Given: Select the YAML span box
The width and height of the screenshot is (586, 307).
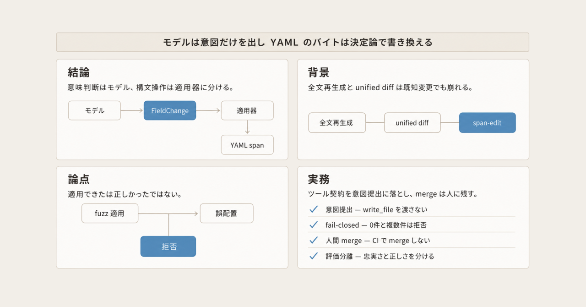Looking at the screenshot, I should (247, 145).
